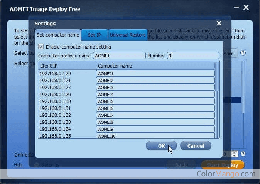Select the Set computer name tab
This screenshot has width=260, height=184.
point(58,35)
